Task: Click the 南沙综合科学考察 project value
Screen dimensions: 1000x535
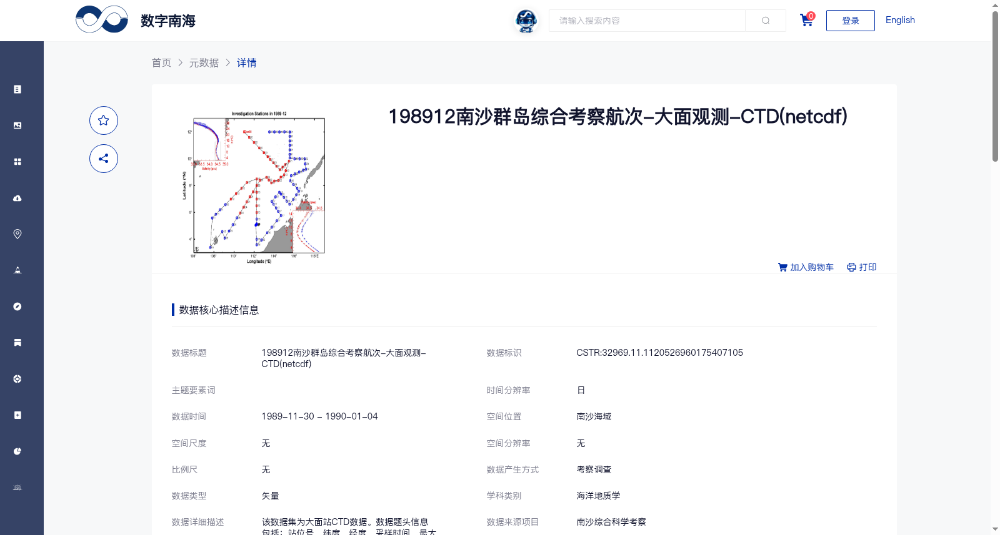Action: coord(611,522)
